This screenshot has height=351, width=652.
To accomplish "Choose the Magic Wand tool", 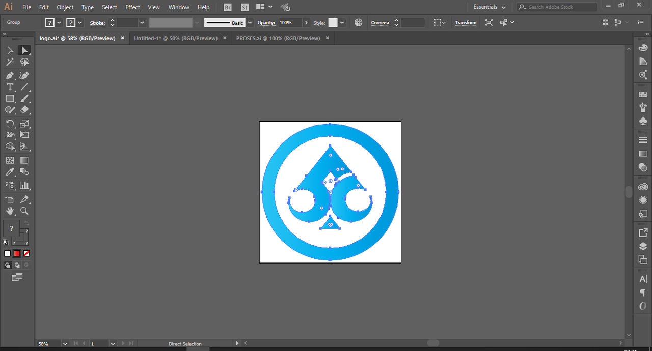I will click(x=10, y=62).
